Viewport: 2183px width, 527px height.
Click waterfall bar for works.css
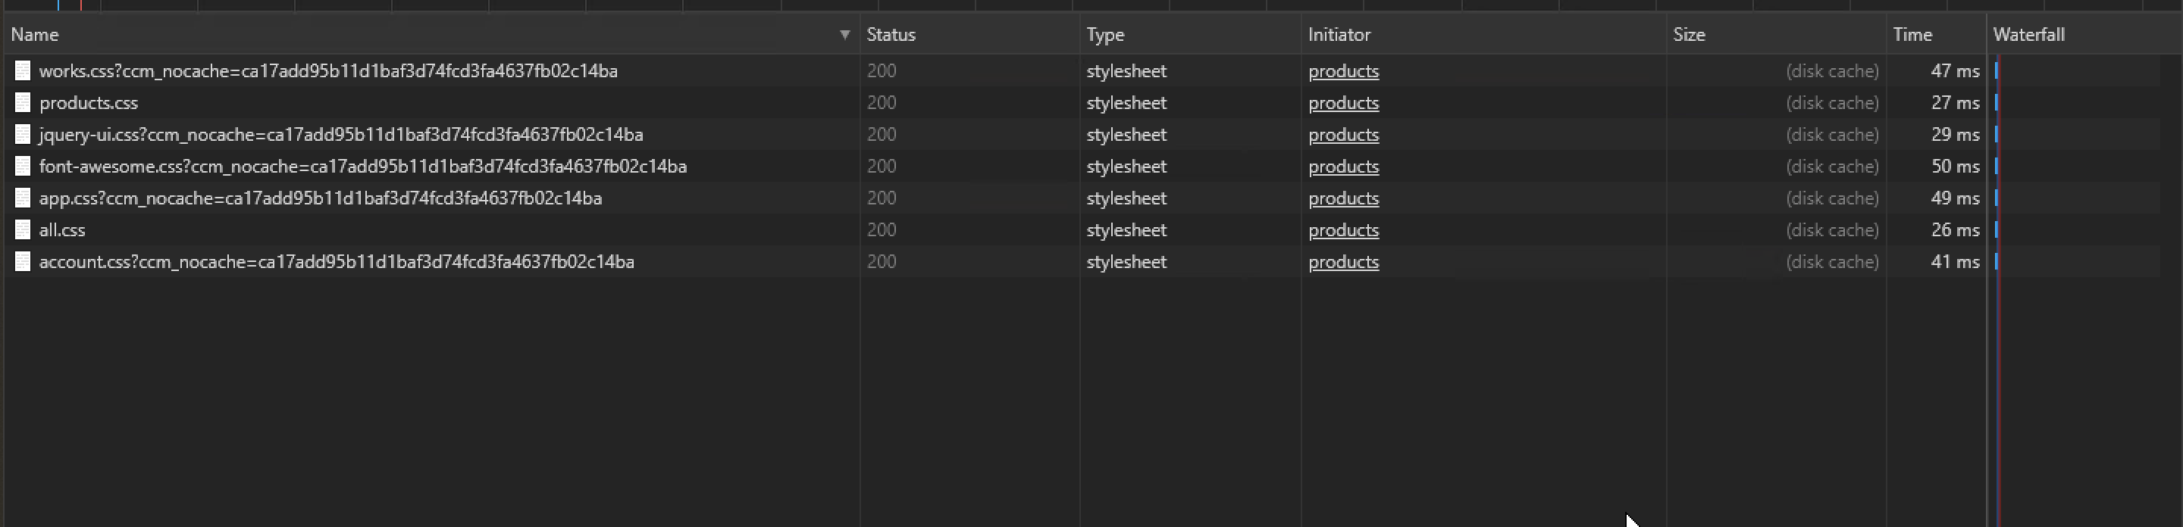[1997, 71]
